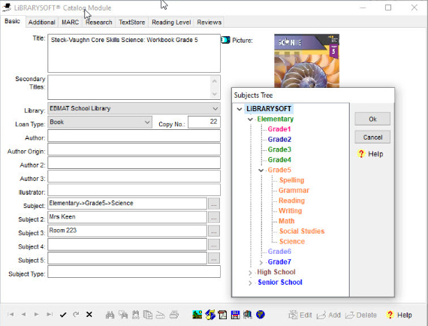Expand the Grade7 tree node
428x326 pixels.
pyautogui.click(x=261, y=262)
